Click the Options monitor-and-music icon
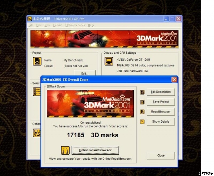The width and height of the screenshot is (214, 176). tap(37, 133)
